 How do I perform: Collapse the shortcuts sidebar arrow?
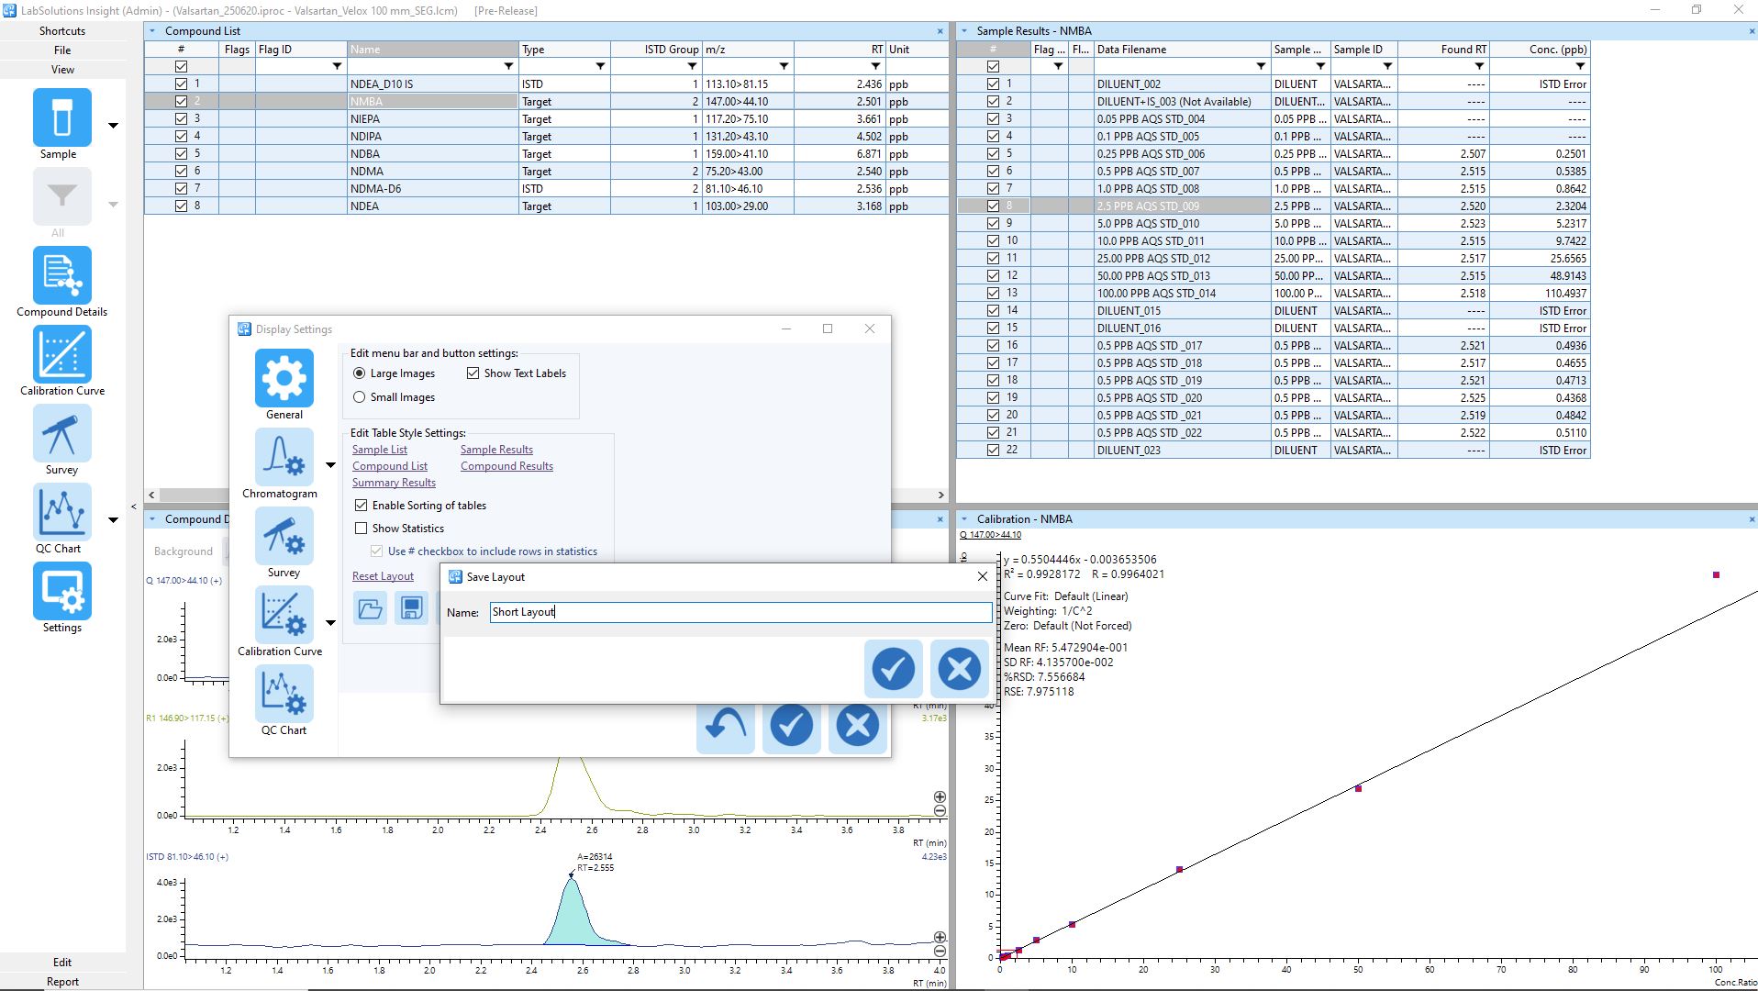click(x=134, y=507)
